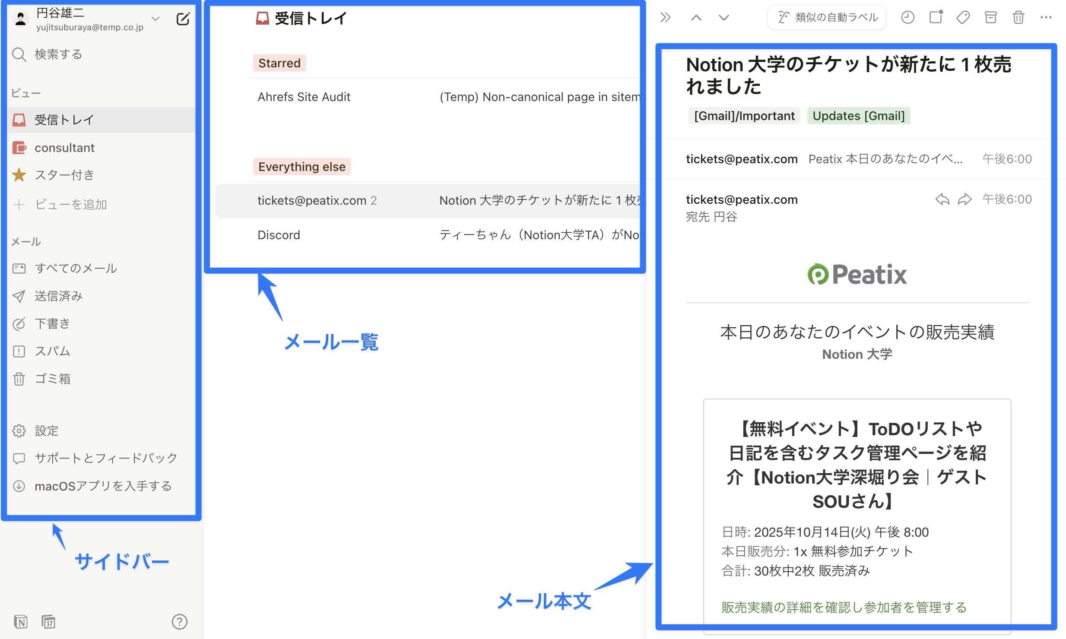Select 受信トレイ view in sidebar
Screen dimensions: 1066x639
[101, 120]
